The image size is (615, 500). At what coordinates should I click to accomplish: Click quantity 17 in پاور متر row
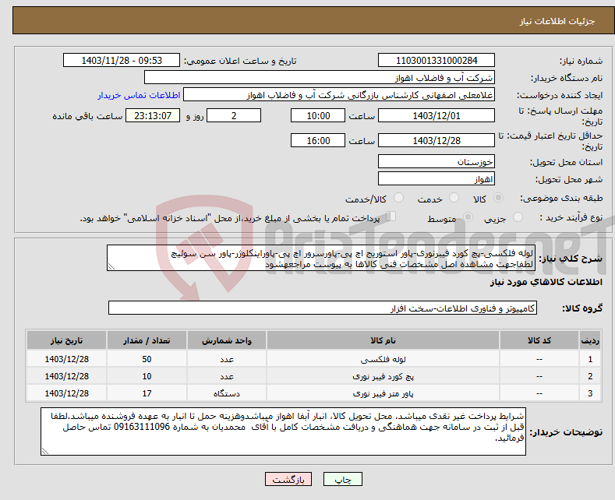147,393
